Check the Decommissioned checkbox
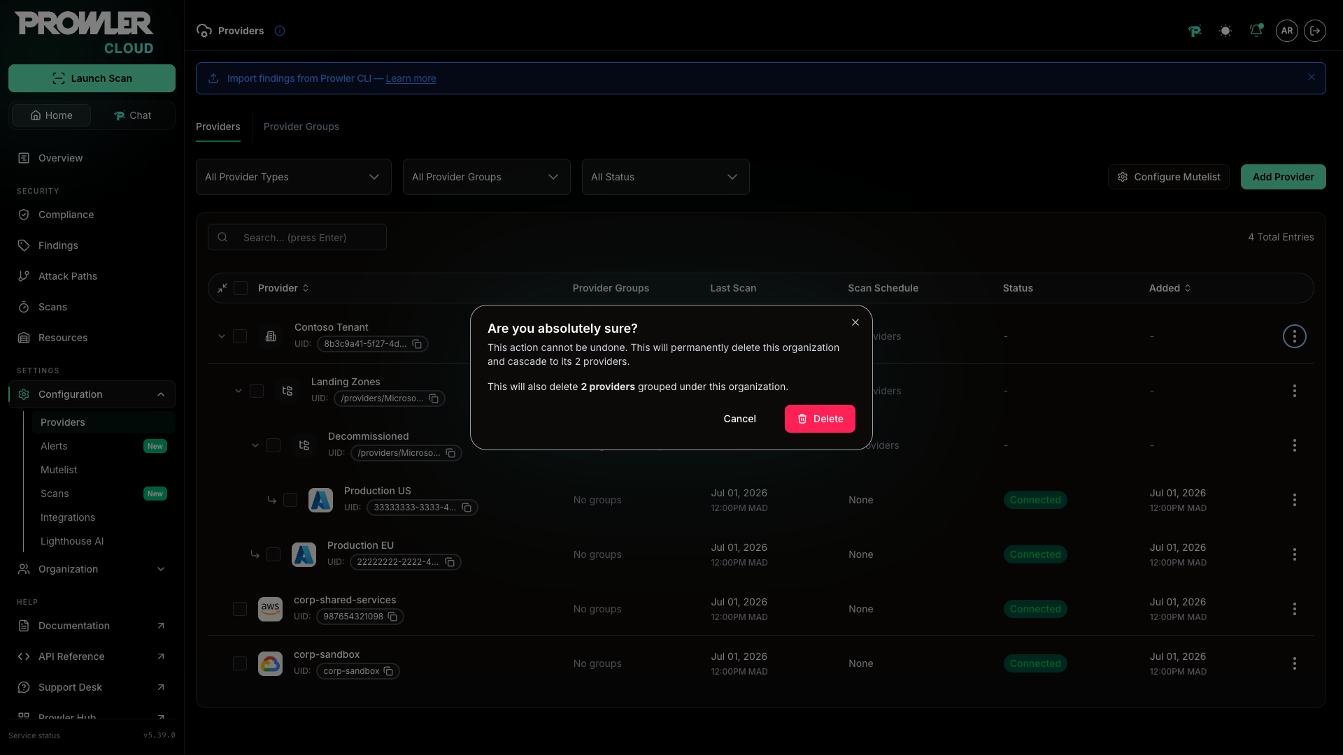This screenshot has width=1343, height=755. 273,445
